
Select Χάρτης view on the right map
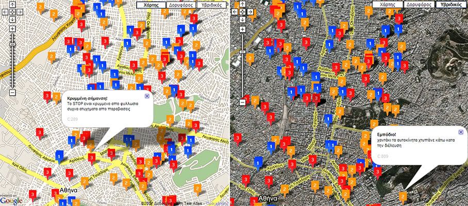click(x=388, y=5)
